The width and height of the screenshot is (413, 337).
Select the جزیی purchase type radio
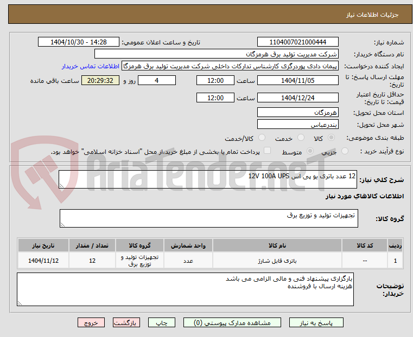345,151
